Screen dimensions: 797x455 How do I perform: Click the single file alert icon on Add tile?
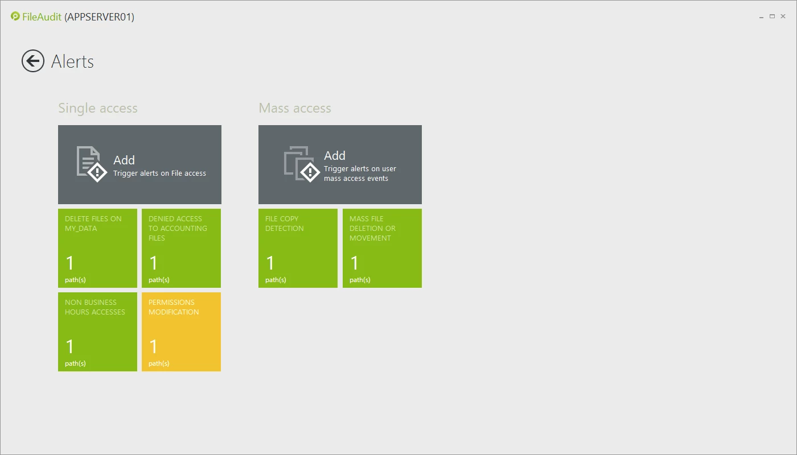(x=92, y=164)
